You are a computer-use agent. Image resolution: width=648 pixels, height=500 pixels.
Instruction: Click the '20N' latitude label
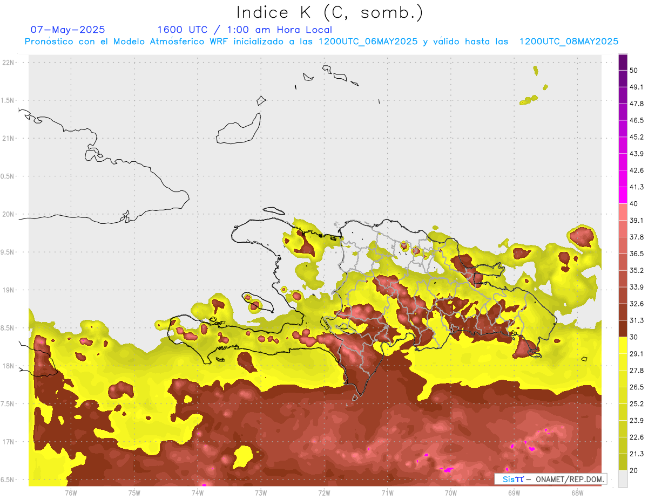9,214
